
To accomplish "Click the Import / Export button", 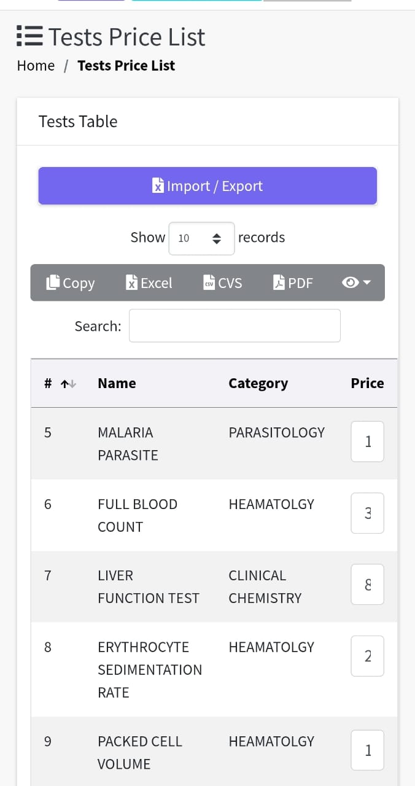I will point(207,186).
